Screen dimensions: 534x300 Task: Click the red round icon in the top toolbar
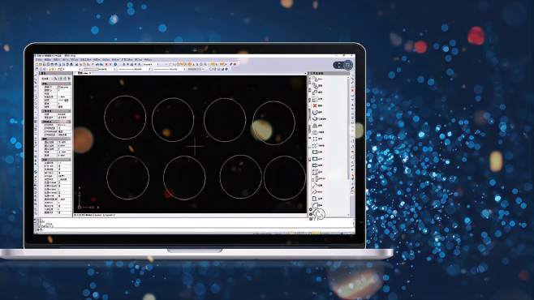(235, 64)
